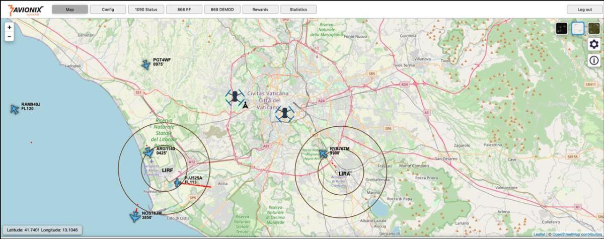Click the RYR76TM callsign label
This screenshot has height=239, width=604.
[x=340, y=149]
